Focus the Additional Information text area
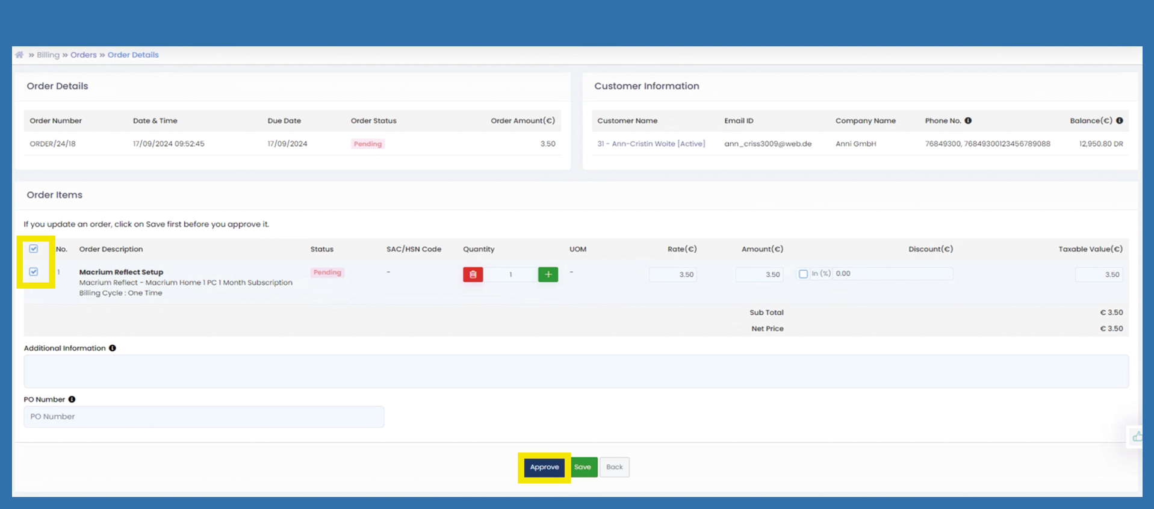This screenshot has height=509, width=1154. click(x=575, y=371)
